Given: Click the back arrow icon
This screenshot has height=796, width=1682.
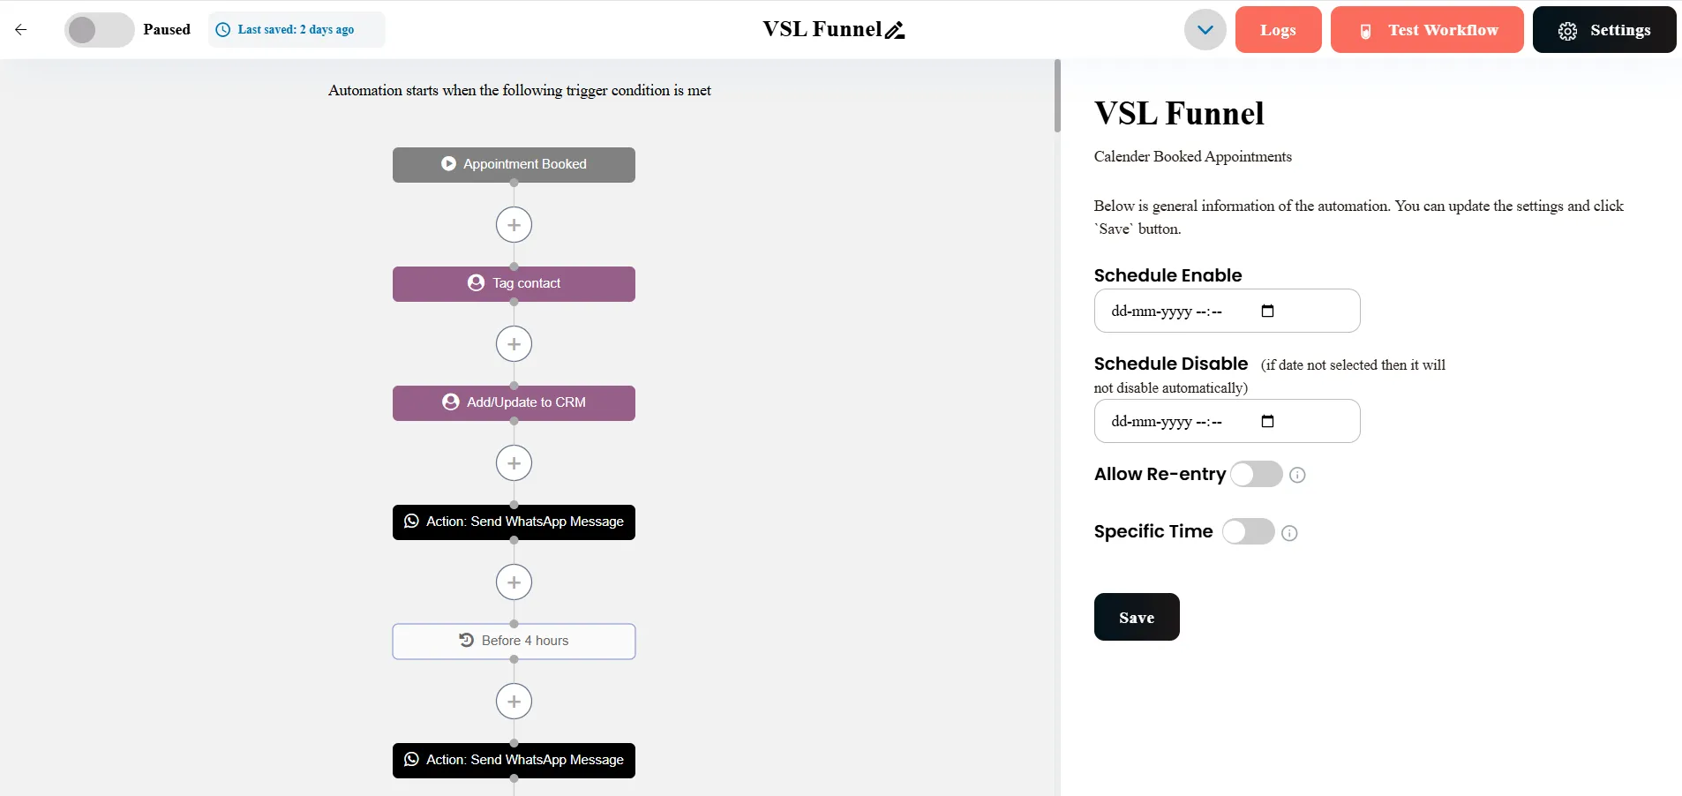Looking at the screenshot, I should coord(21,29).
